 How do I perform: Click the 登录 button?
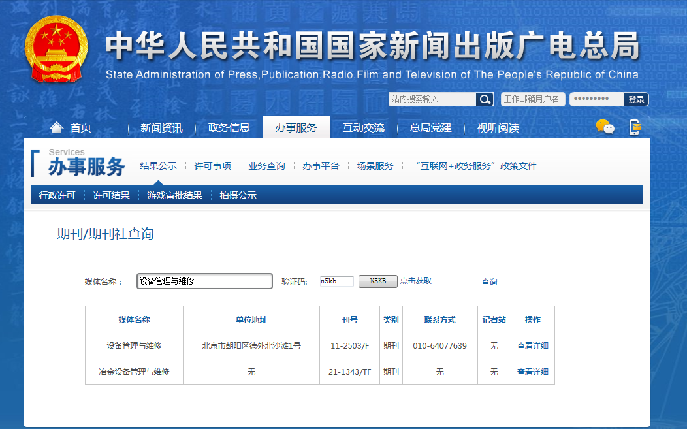coord(636,99)
